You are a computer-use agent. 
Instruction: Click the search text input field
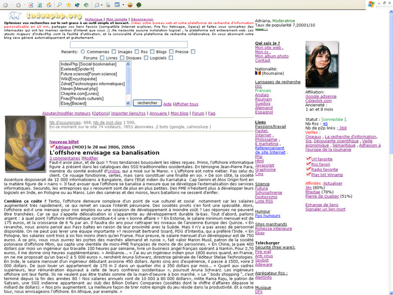click(129, 45)
